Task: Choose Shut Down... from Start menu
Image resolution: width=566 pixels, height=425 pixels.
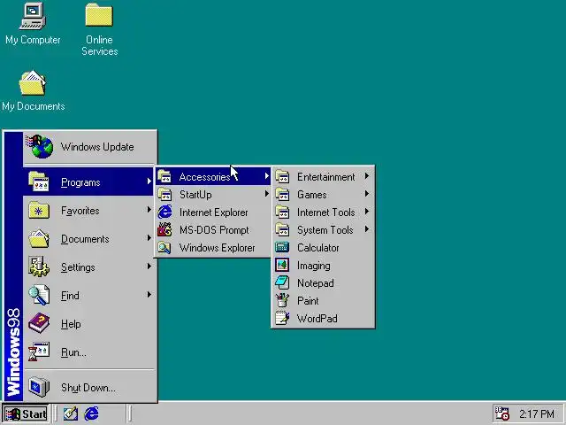Action: (90, 388)
